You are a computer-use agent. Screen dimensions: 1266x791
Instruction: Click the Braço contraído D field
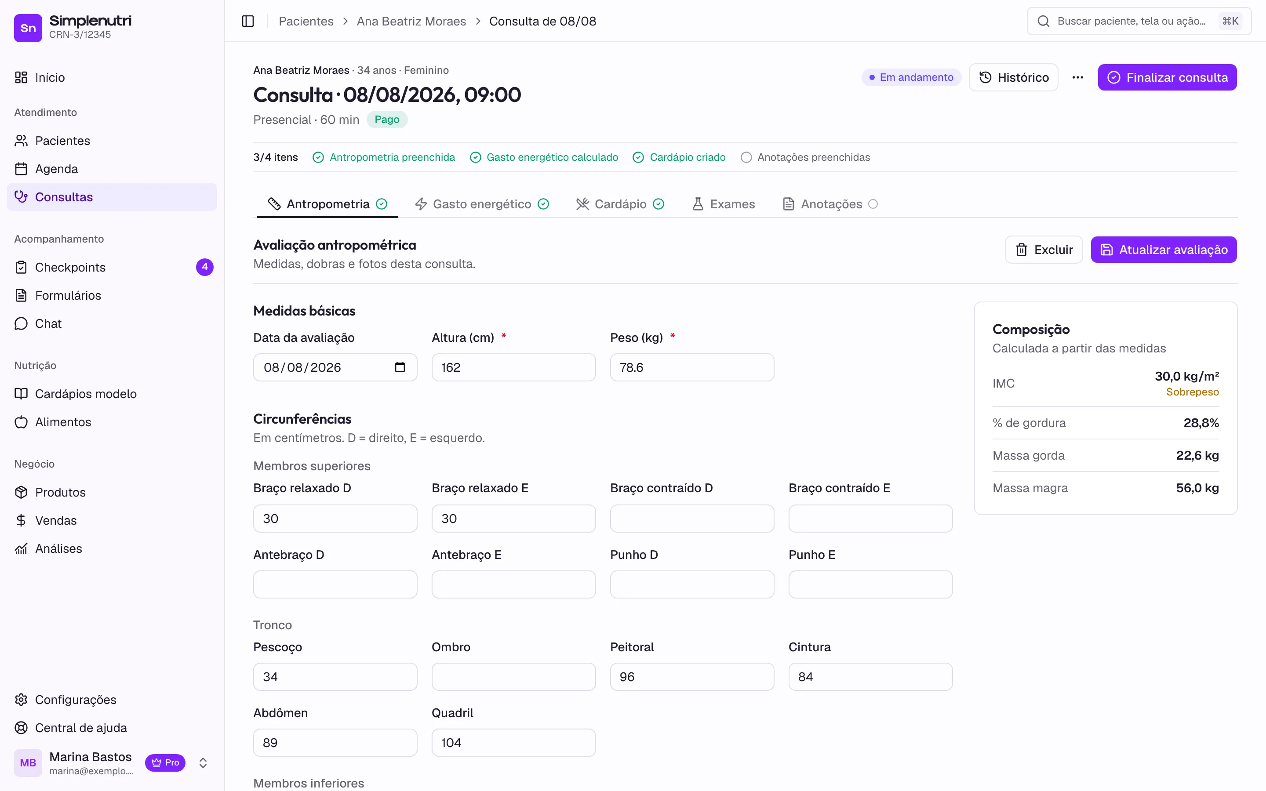[x=691, y=519]
